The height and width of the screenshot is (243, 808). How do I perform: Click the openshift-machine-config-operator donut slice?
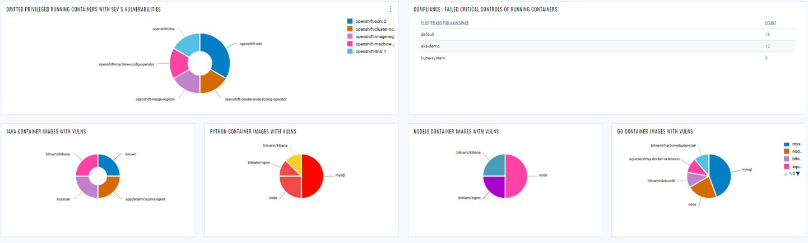tap(179, 64)
